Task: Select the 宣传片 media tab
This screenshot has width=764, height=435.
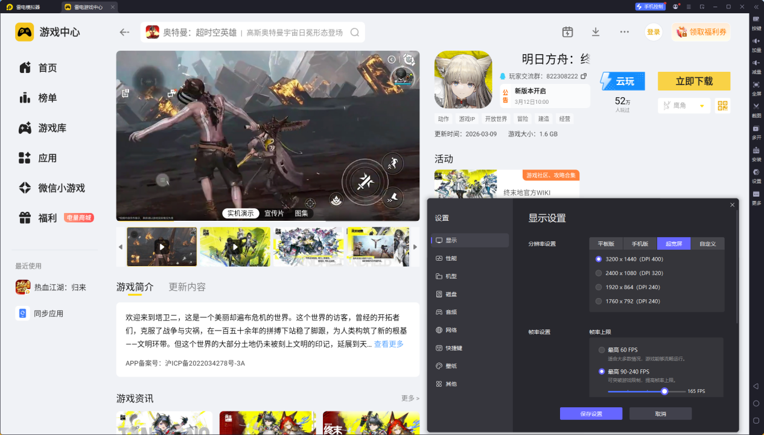Action: pyautogui.click(x=274, y=214)
